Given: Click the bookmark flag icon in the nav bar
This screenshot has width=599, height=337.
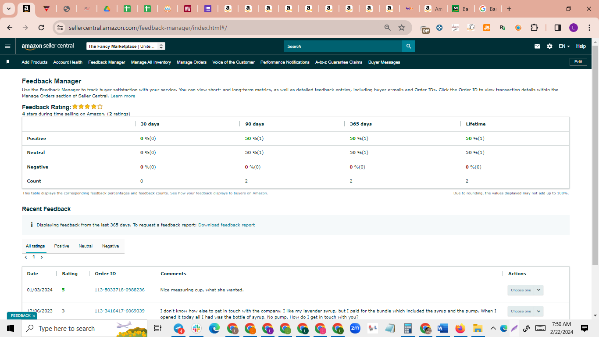Looking at the screenshot, I should coord(8,62).
